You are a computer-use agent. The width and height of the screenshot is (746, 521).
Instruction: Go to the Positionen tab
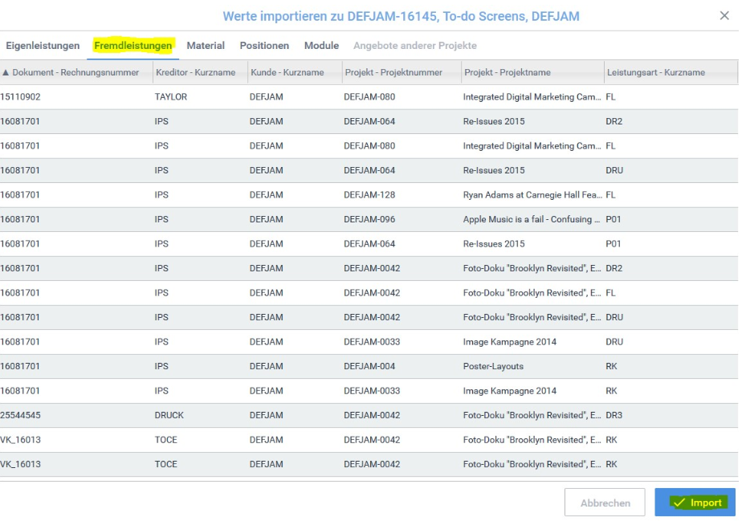[x=264, y=46]
